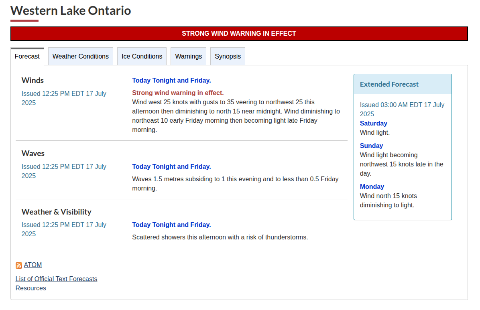The image size is (480, 310).
Task: Click the Winds issued time 12:25 PM EDT
Action: 64,98
